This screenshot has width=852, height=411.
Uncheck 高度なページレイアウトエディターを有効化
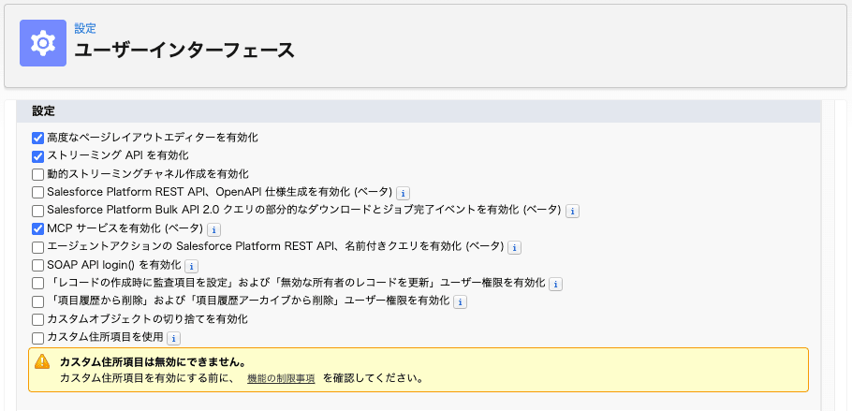pos(37,138)
